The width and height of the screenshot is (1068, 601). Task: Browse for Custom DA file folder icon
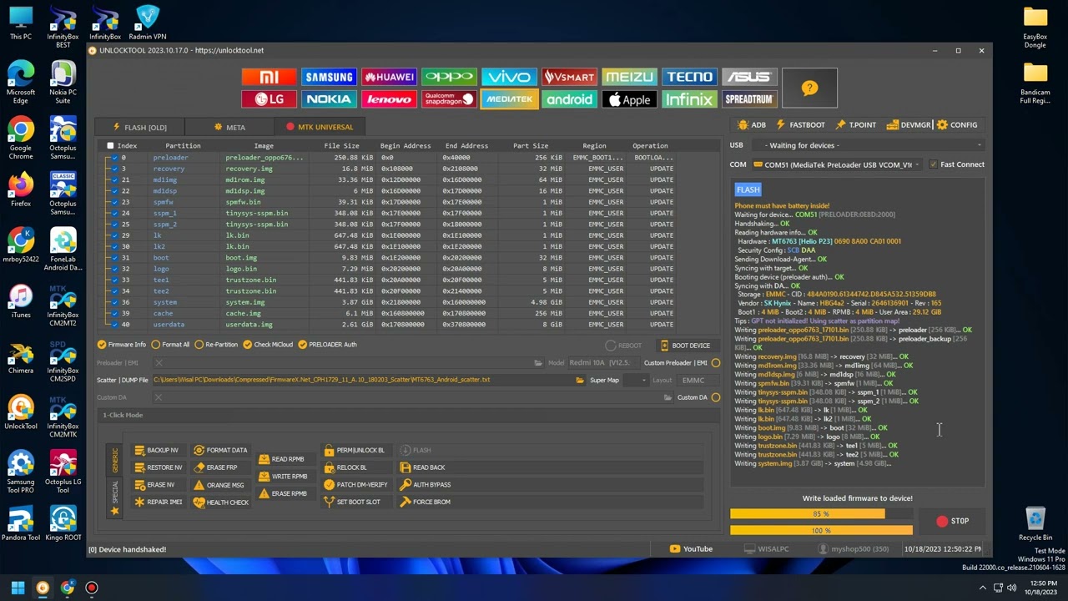click(667, 397)
